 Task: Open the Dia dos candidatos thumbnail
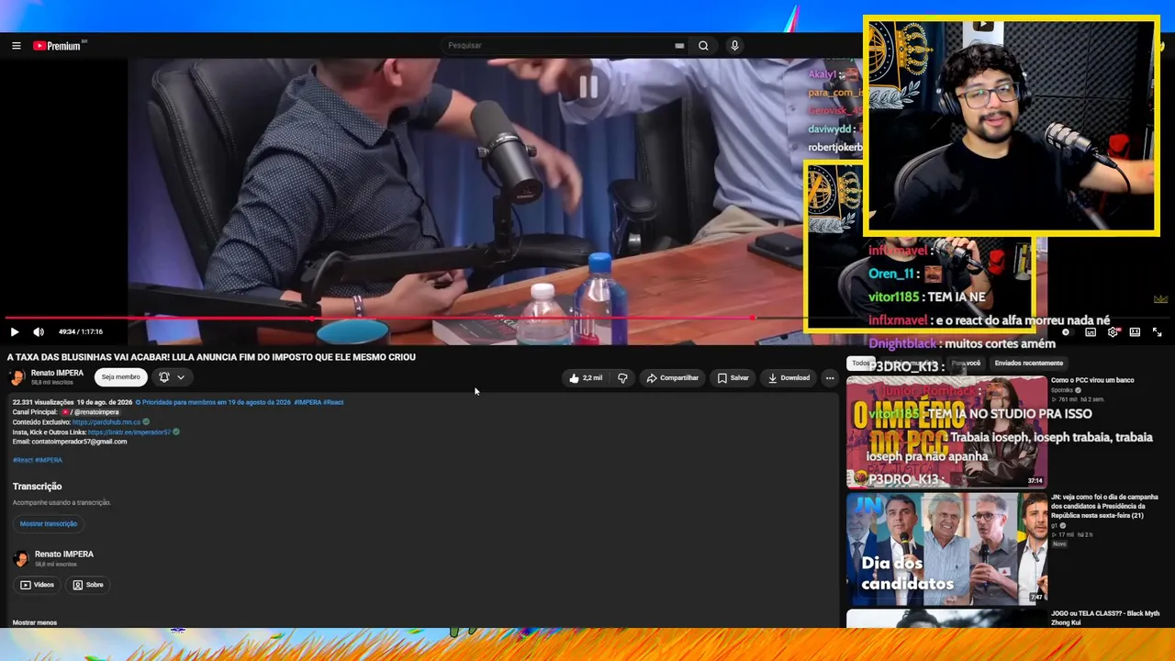(x=946, y=549)
